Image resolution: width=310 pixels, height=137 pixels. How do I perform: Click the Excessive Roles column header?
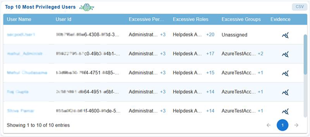[x=190, y=19]
